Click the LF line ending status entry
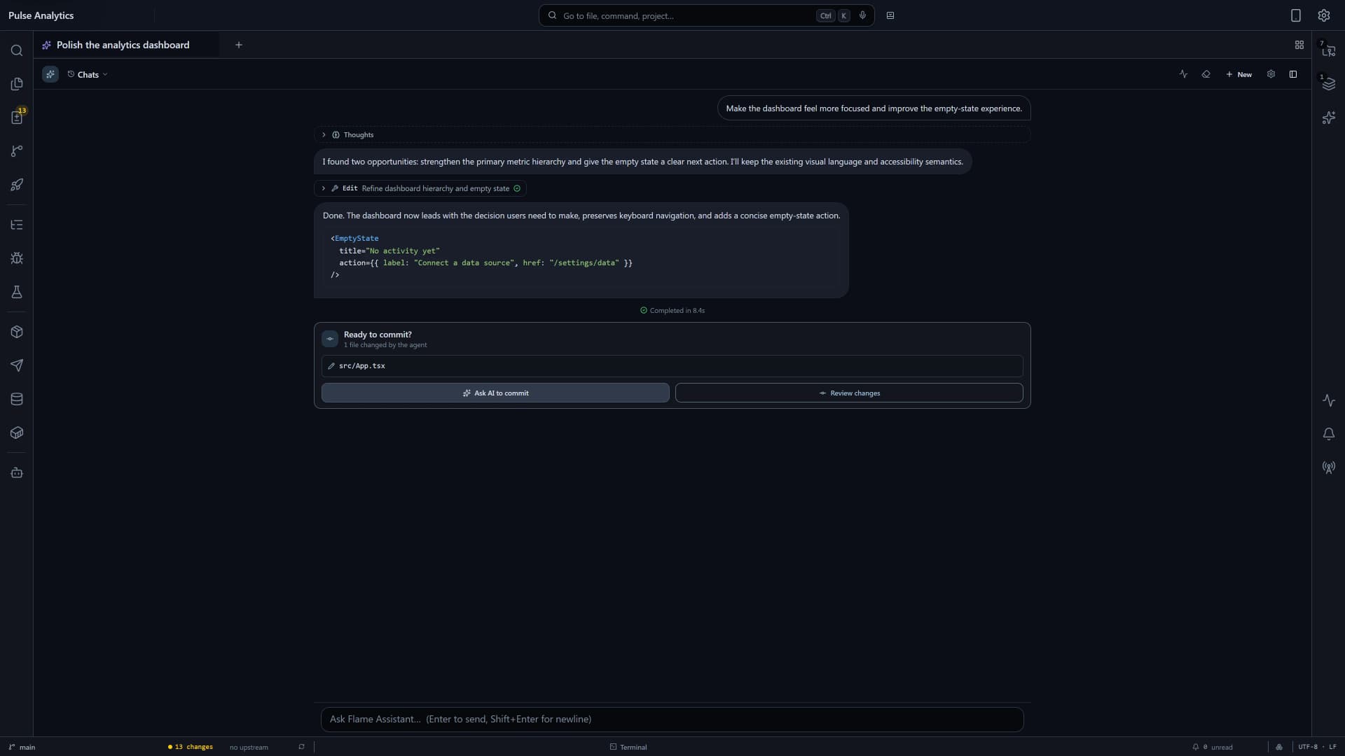 (x=1332, y=747)
